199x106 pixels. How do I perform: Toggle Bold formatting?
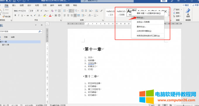pyautogui.click(x=15, y=15)
